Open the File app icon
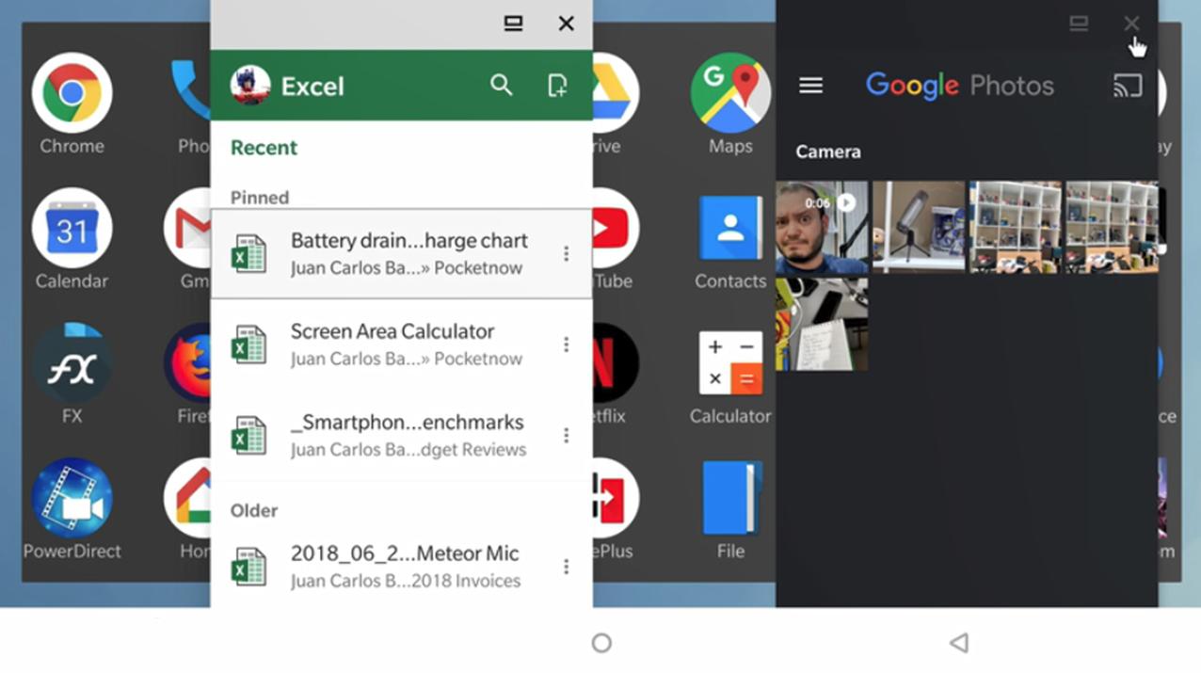Image resolution: width=1201 pixels, height=673 pixels. (730, 498)
